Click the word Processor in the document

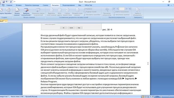120,47
